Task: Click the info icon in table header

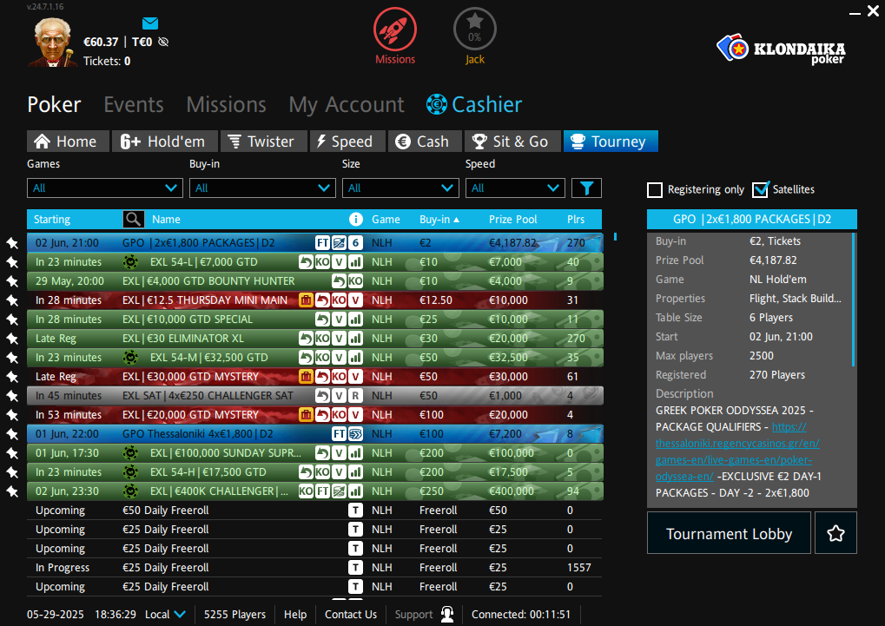Action: (355, 219)
